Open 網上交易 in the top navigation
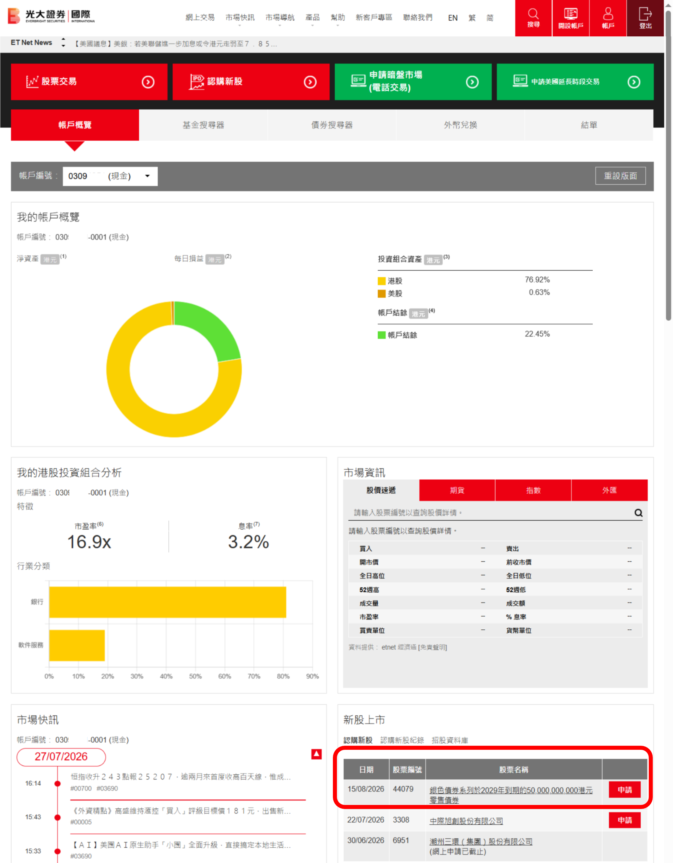This screenshot has width=673, height=863. [x=200, y=17]
